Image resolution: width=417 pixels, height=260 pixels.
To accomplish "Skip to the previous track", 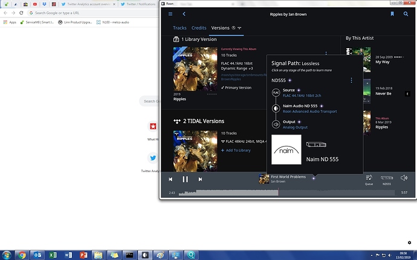I will point(170,179).
